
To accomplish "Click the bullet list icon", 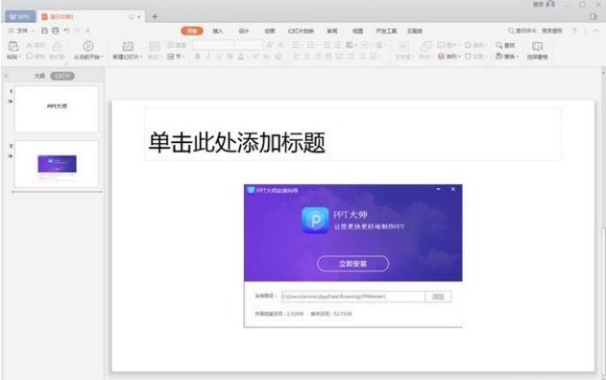I will tap(297, 45).
